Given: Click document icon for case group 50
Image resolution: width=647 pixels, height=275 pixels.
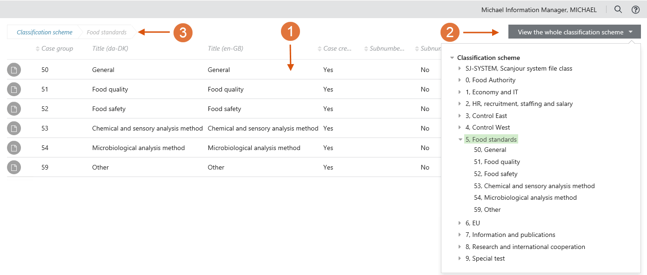Looking at the screenshot, I should pyautogui.click(x=14, y=70).
